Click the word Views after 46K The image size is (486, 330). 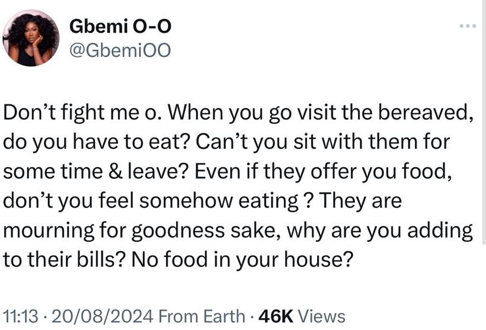coord(321,316)
